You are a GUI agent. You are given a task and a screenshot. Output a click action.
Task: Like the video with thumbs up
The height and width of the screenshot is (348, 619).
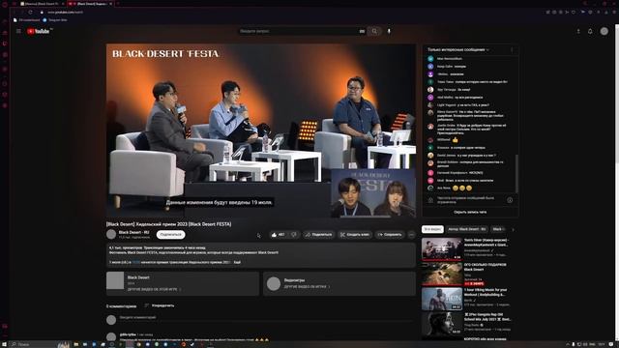pos(278,234)
